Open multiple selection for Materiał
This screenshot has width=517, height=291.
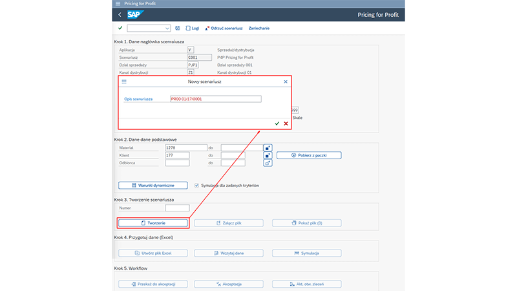[x=268, y=148]
